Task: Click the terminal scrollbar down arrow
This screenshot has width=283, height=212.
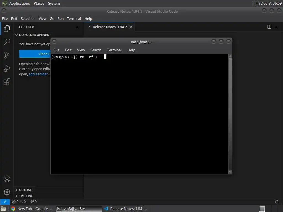Action: 230,172
